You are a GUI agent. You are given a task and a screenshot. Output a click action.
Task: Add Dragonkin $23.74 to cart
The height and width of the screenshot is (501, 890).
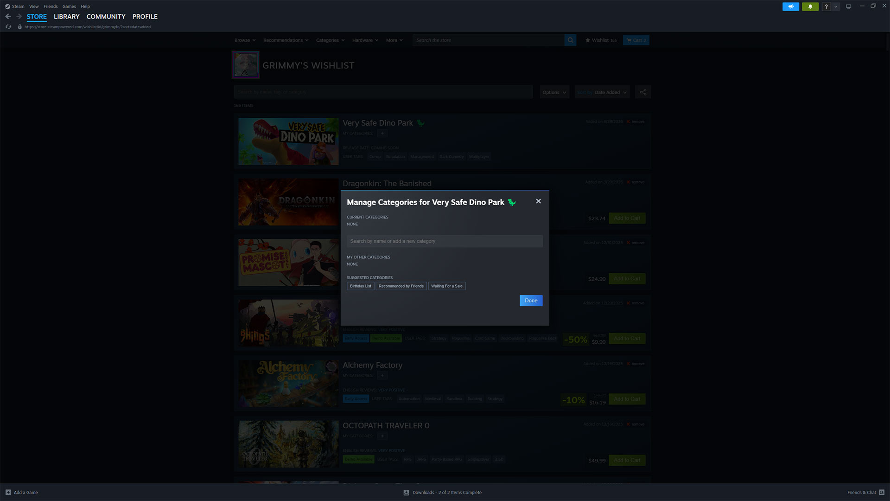pos(627,218)
